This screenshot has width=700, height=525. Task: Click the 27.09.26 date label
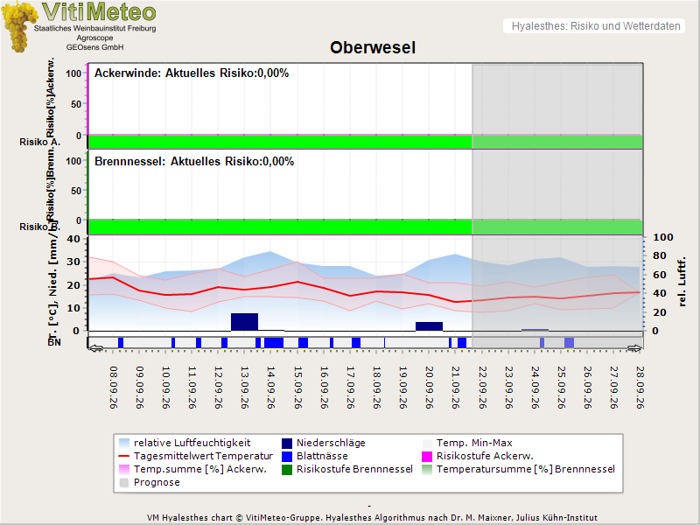[x=614, y=388]
